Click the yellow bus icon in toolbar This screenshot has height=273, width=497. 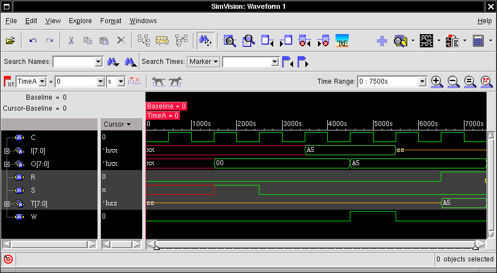[x=162, y=41]
